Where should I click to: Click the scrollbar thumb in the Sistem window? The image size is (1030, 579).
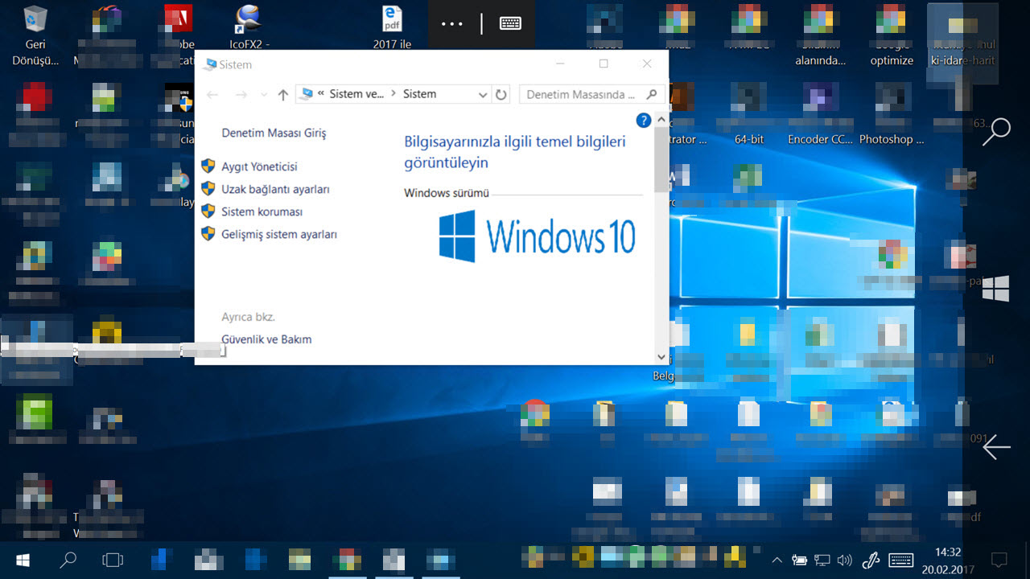coord(661,161)
